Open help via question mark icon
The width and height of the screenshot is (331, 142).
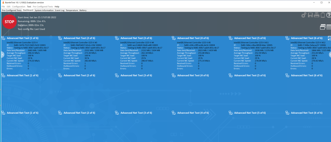(x=328, y=15)
